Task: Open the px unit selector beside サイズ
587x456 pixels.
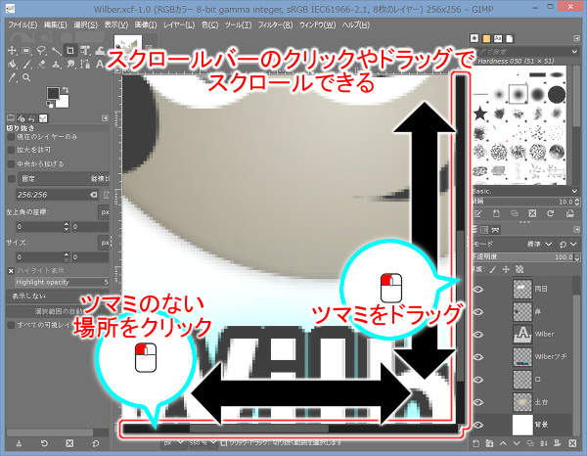Action: [105, 243]
